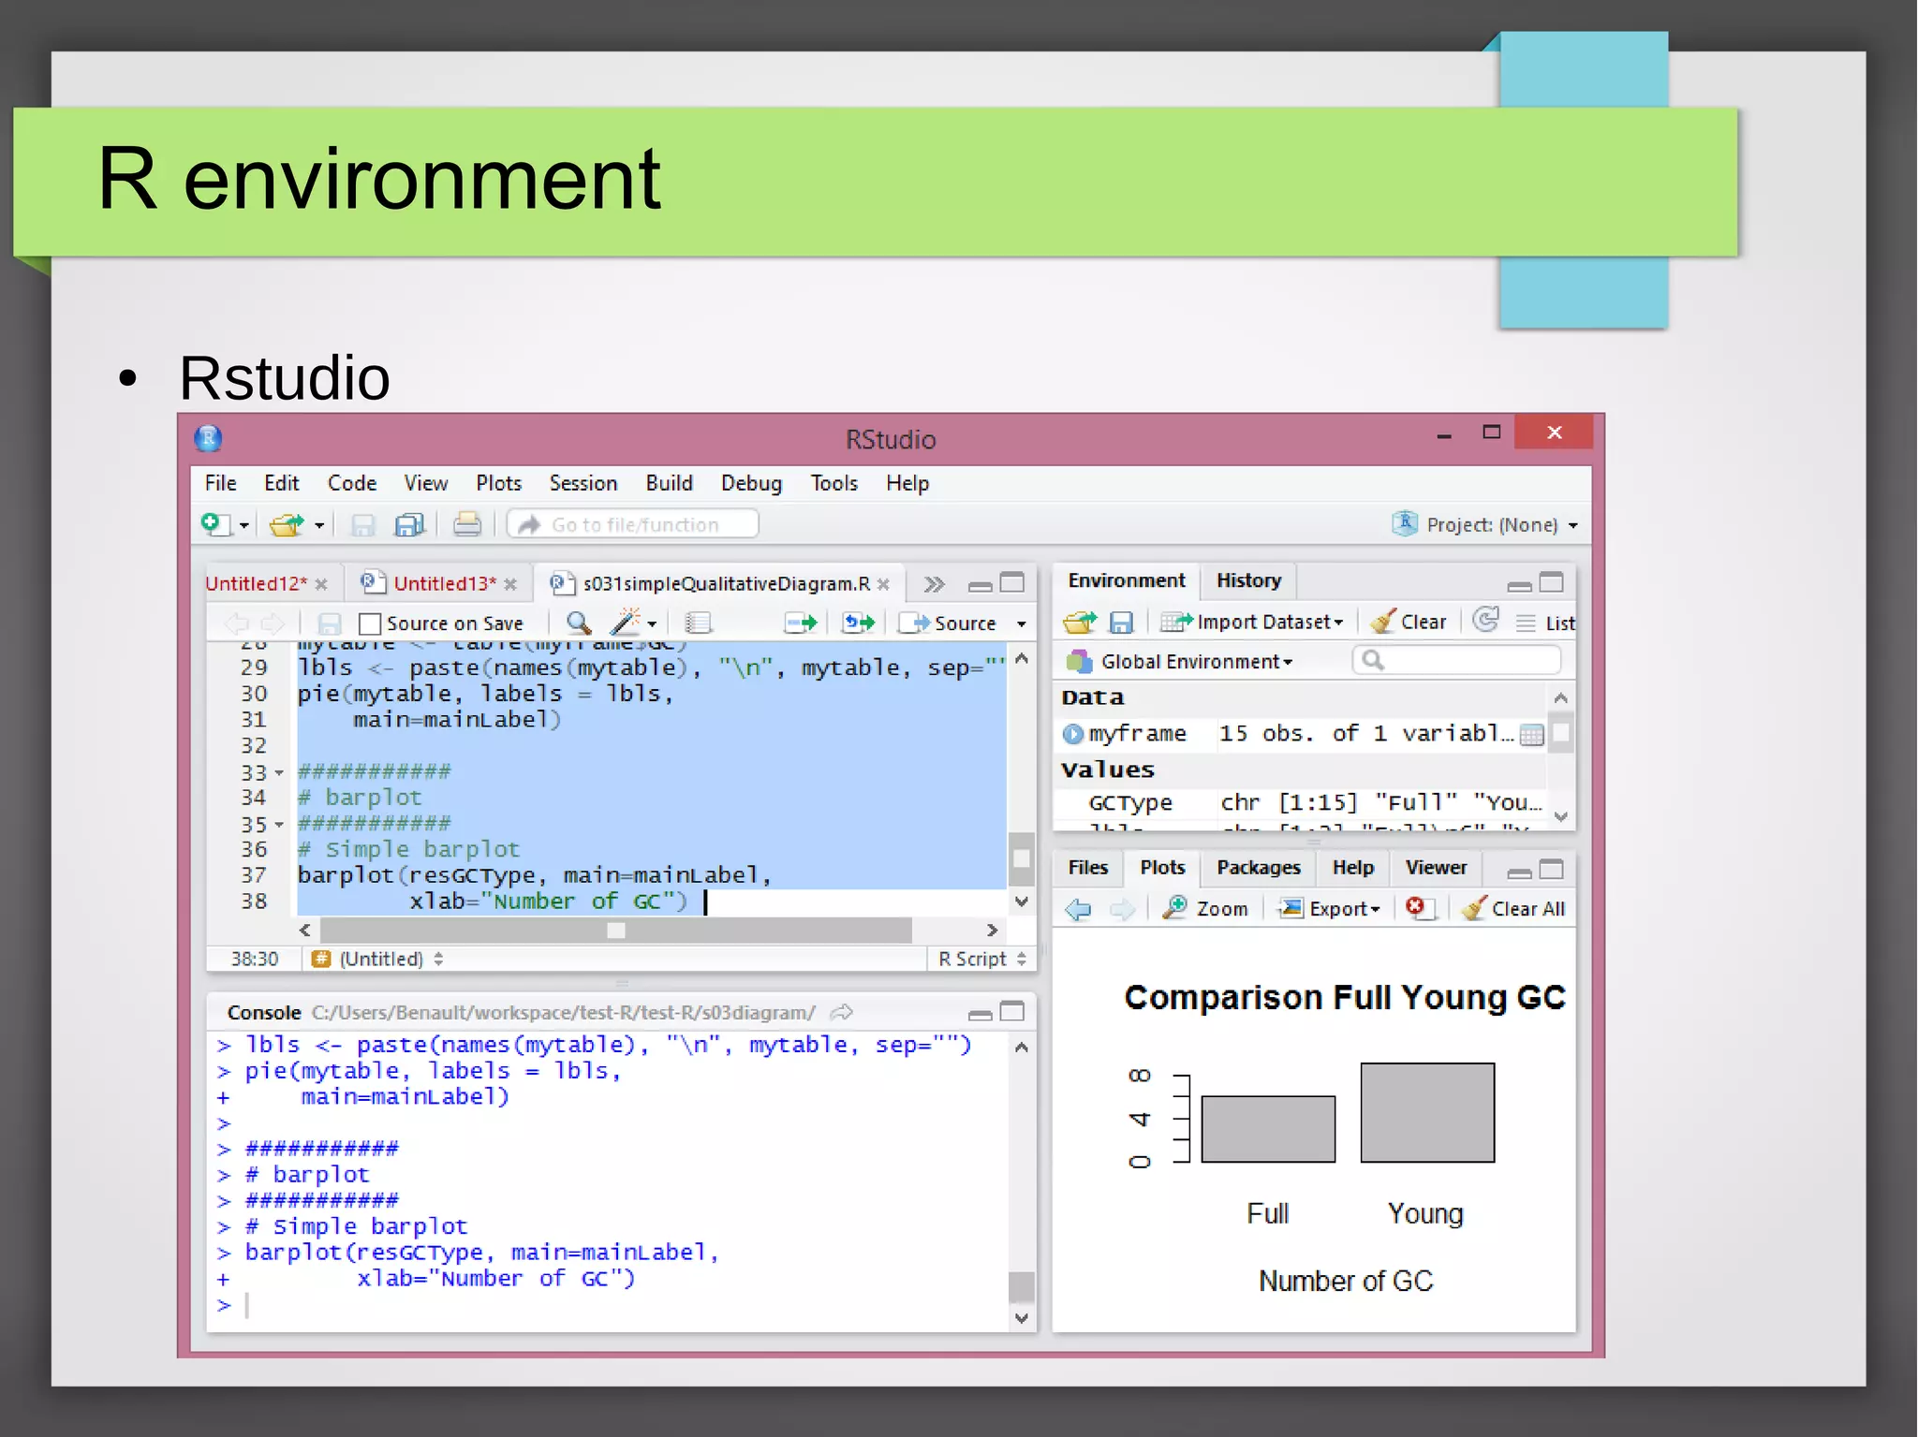
Task: Click the previous plot arrow
Action: tap(1079, 909)
